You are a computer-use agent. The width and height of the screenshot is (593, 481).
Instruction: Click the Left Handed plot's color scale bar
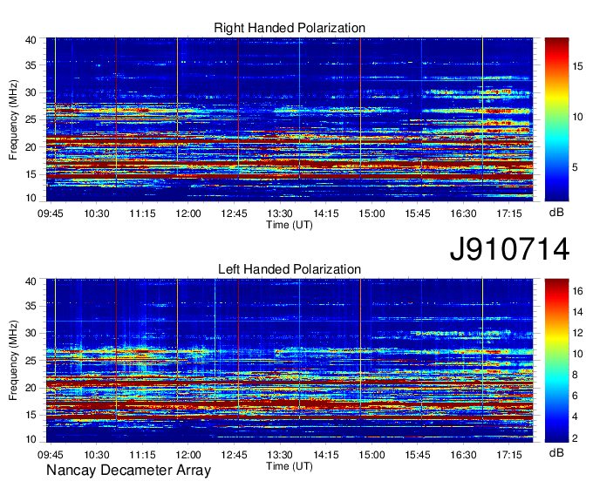click(556, 361)
